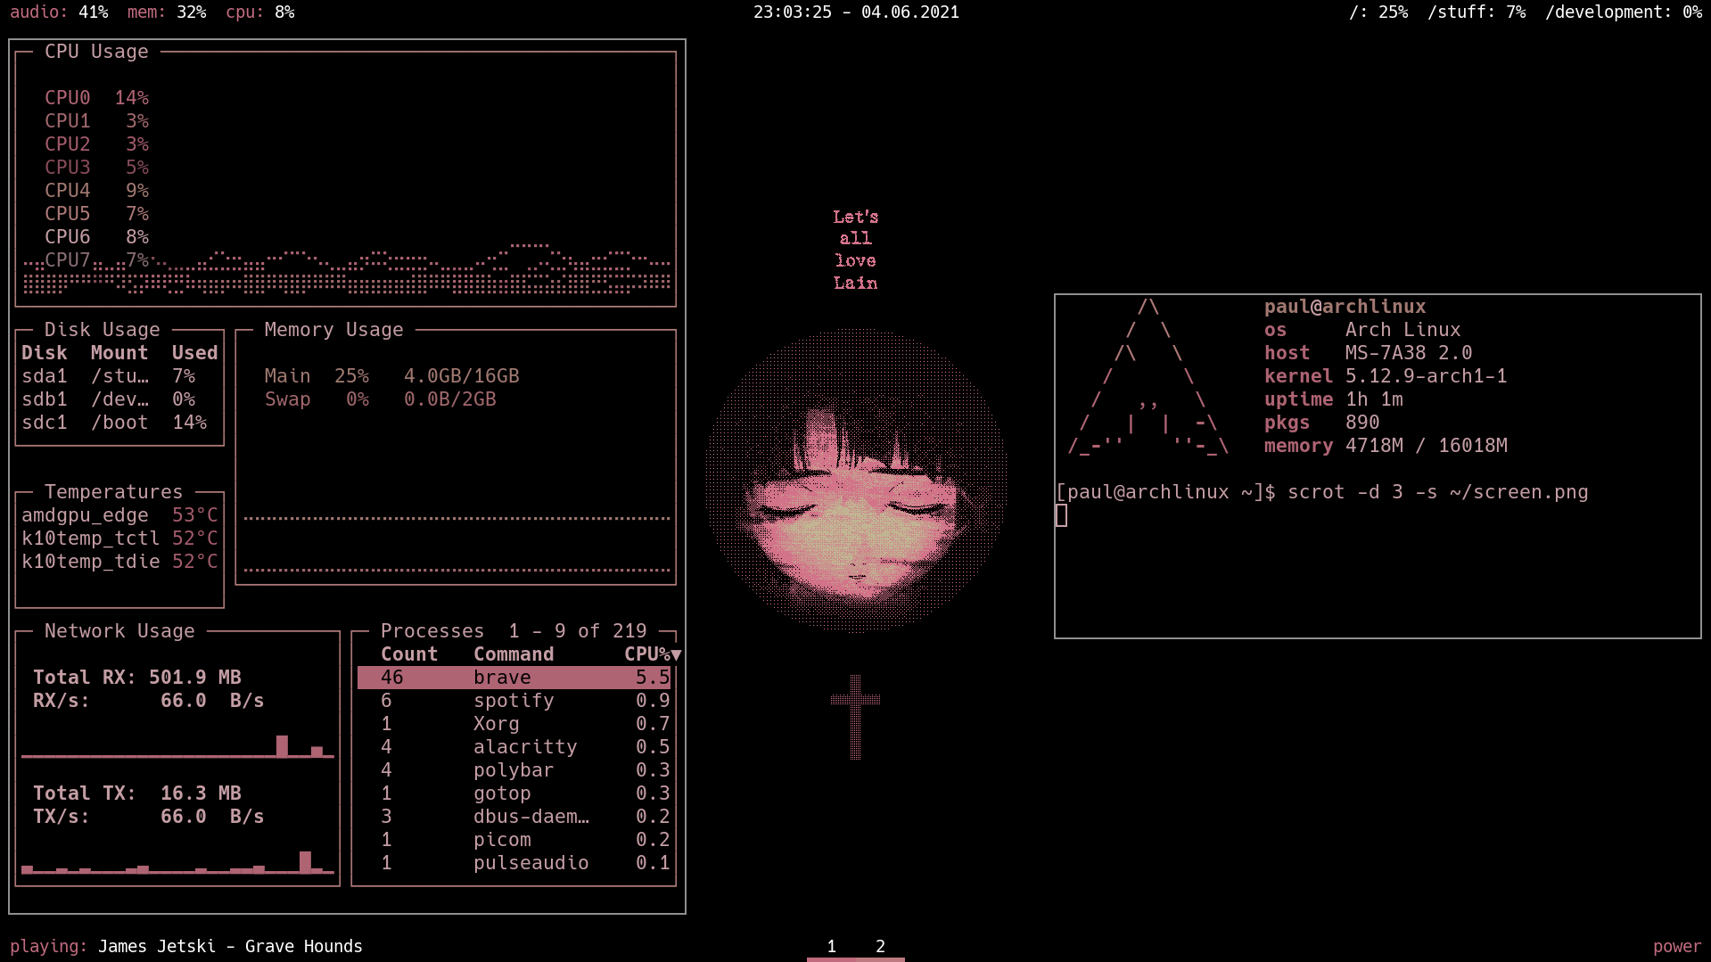Click the CPU2 usage entry
1711x962 pixels.
(96, 144)
